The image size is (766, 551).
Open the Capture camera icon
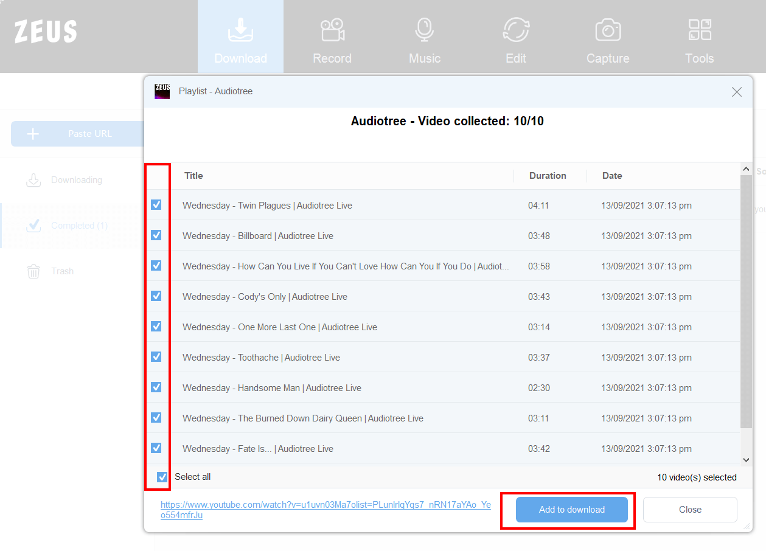tap(608, 30)
